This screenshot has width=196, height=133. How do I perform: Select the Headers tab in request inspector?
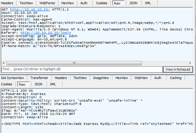(8, 3)
